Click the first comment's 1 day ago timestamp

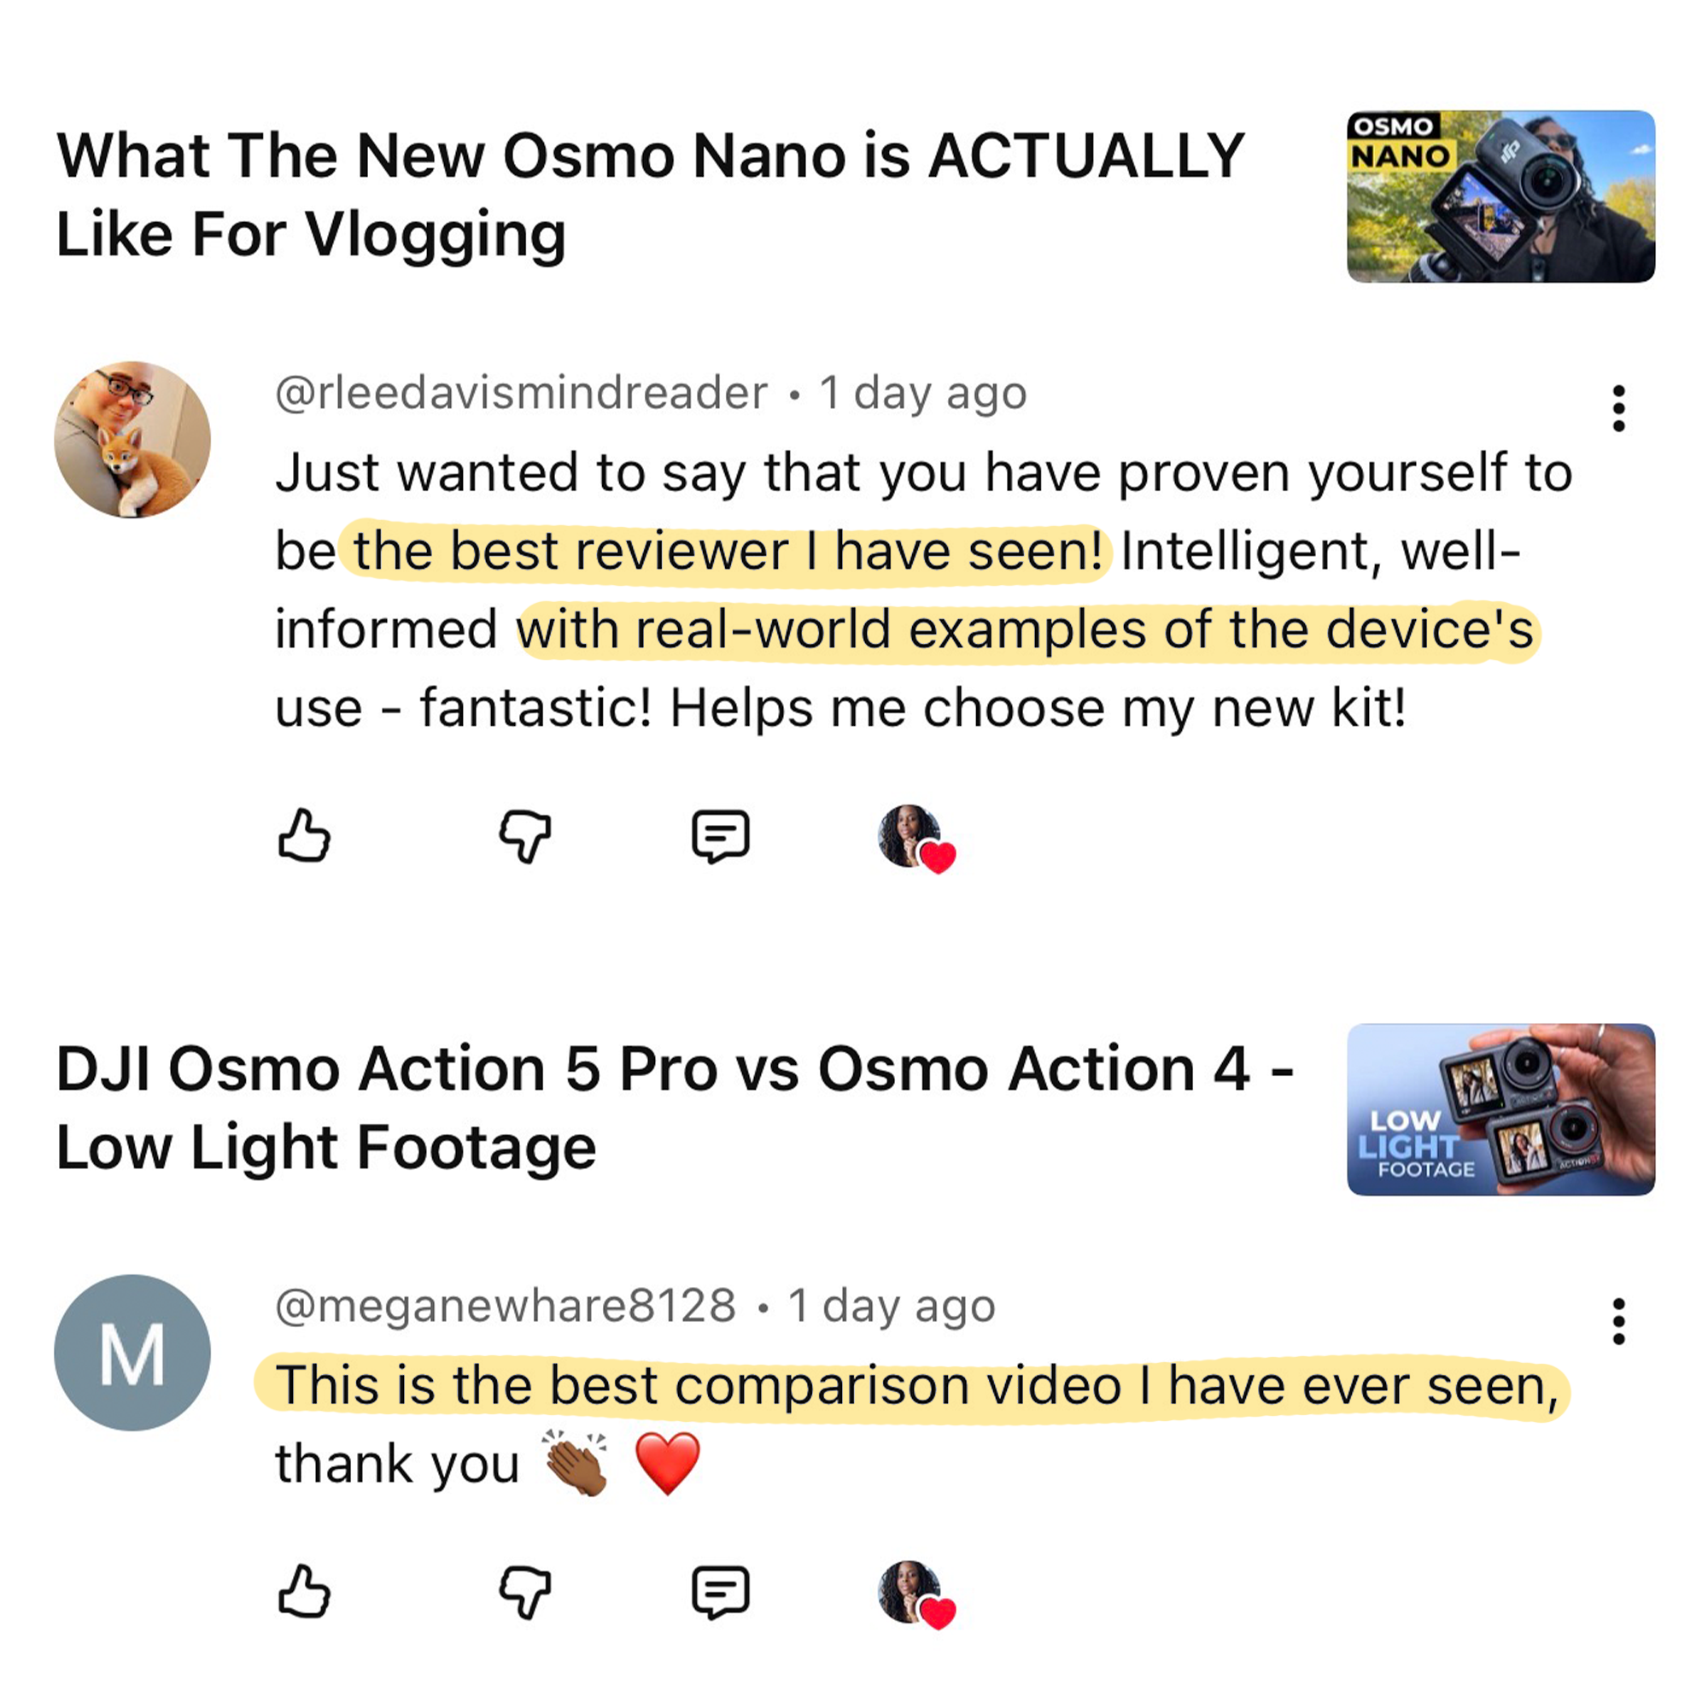tap(922, 393)
